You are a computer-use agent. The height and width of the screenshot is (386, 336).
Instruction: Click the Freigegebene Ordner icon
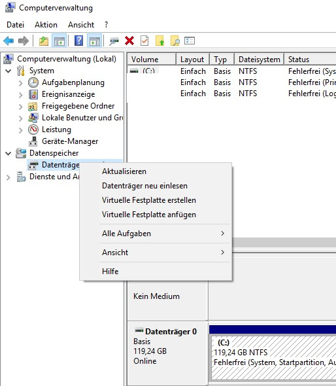(33, 107)
